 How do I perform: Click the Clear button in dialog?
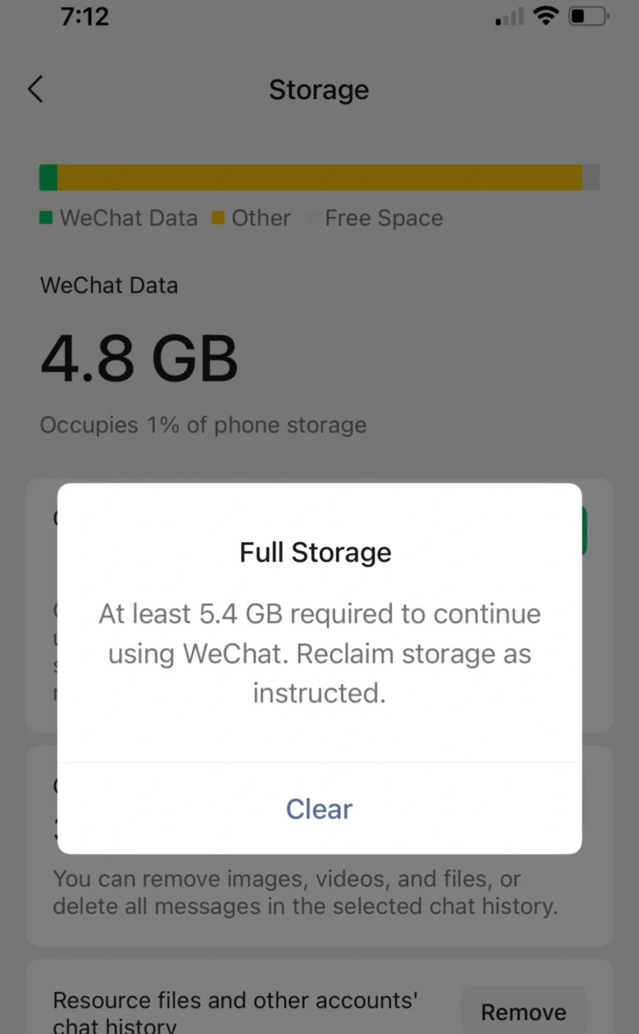click(319, 809)
